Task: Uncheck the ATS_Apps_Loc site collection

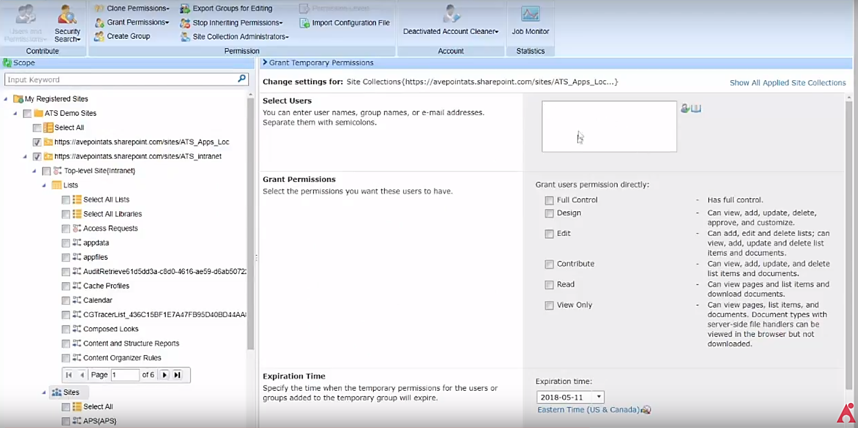Action: [37, 142]
